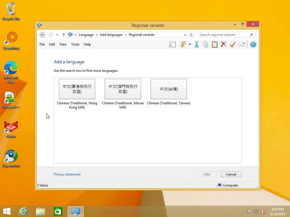Open the Help menu

pyautogui.click(x=87, y=44)
